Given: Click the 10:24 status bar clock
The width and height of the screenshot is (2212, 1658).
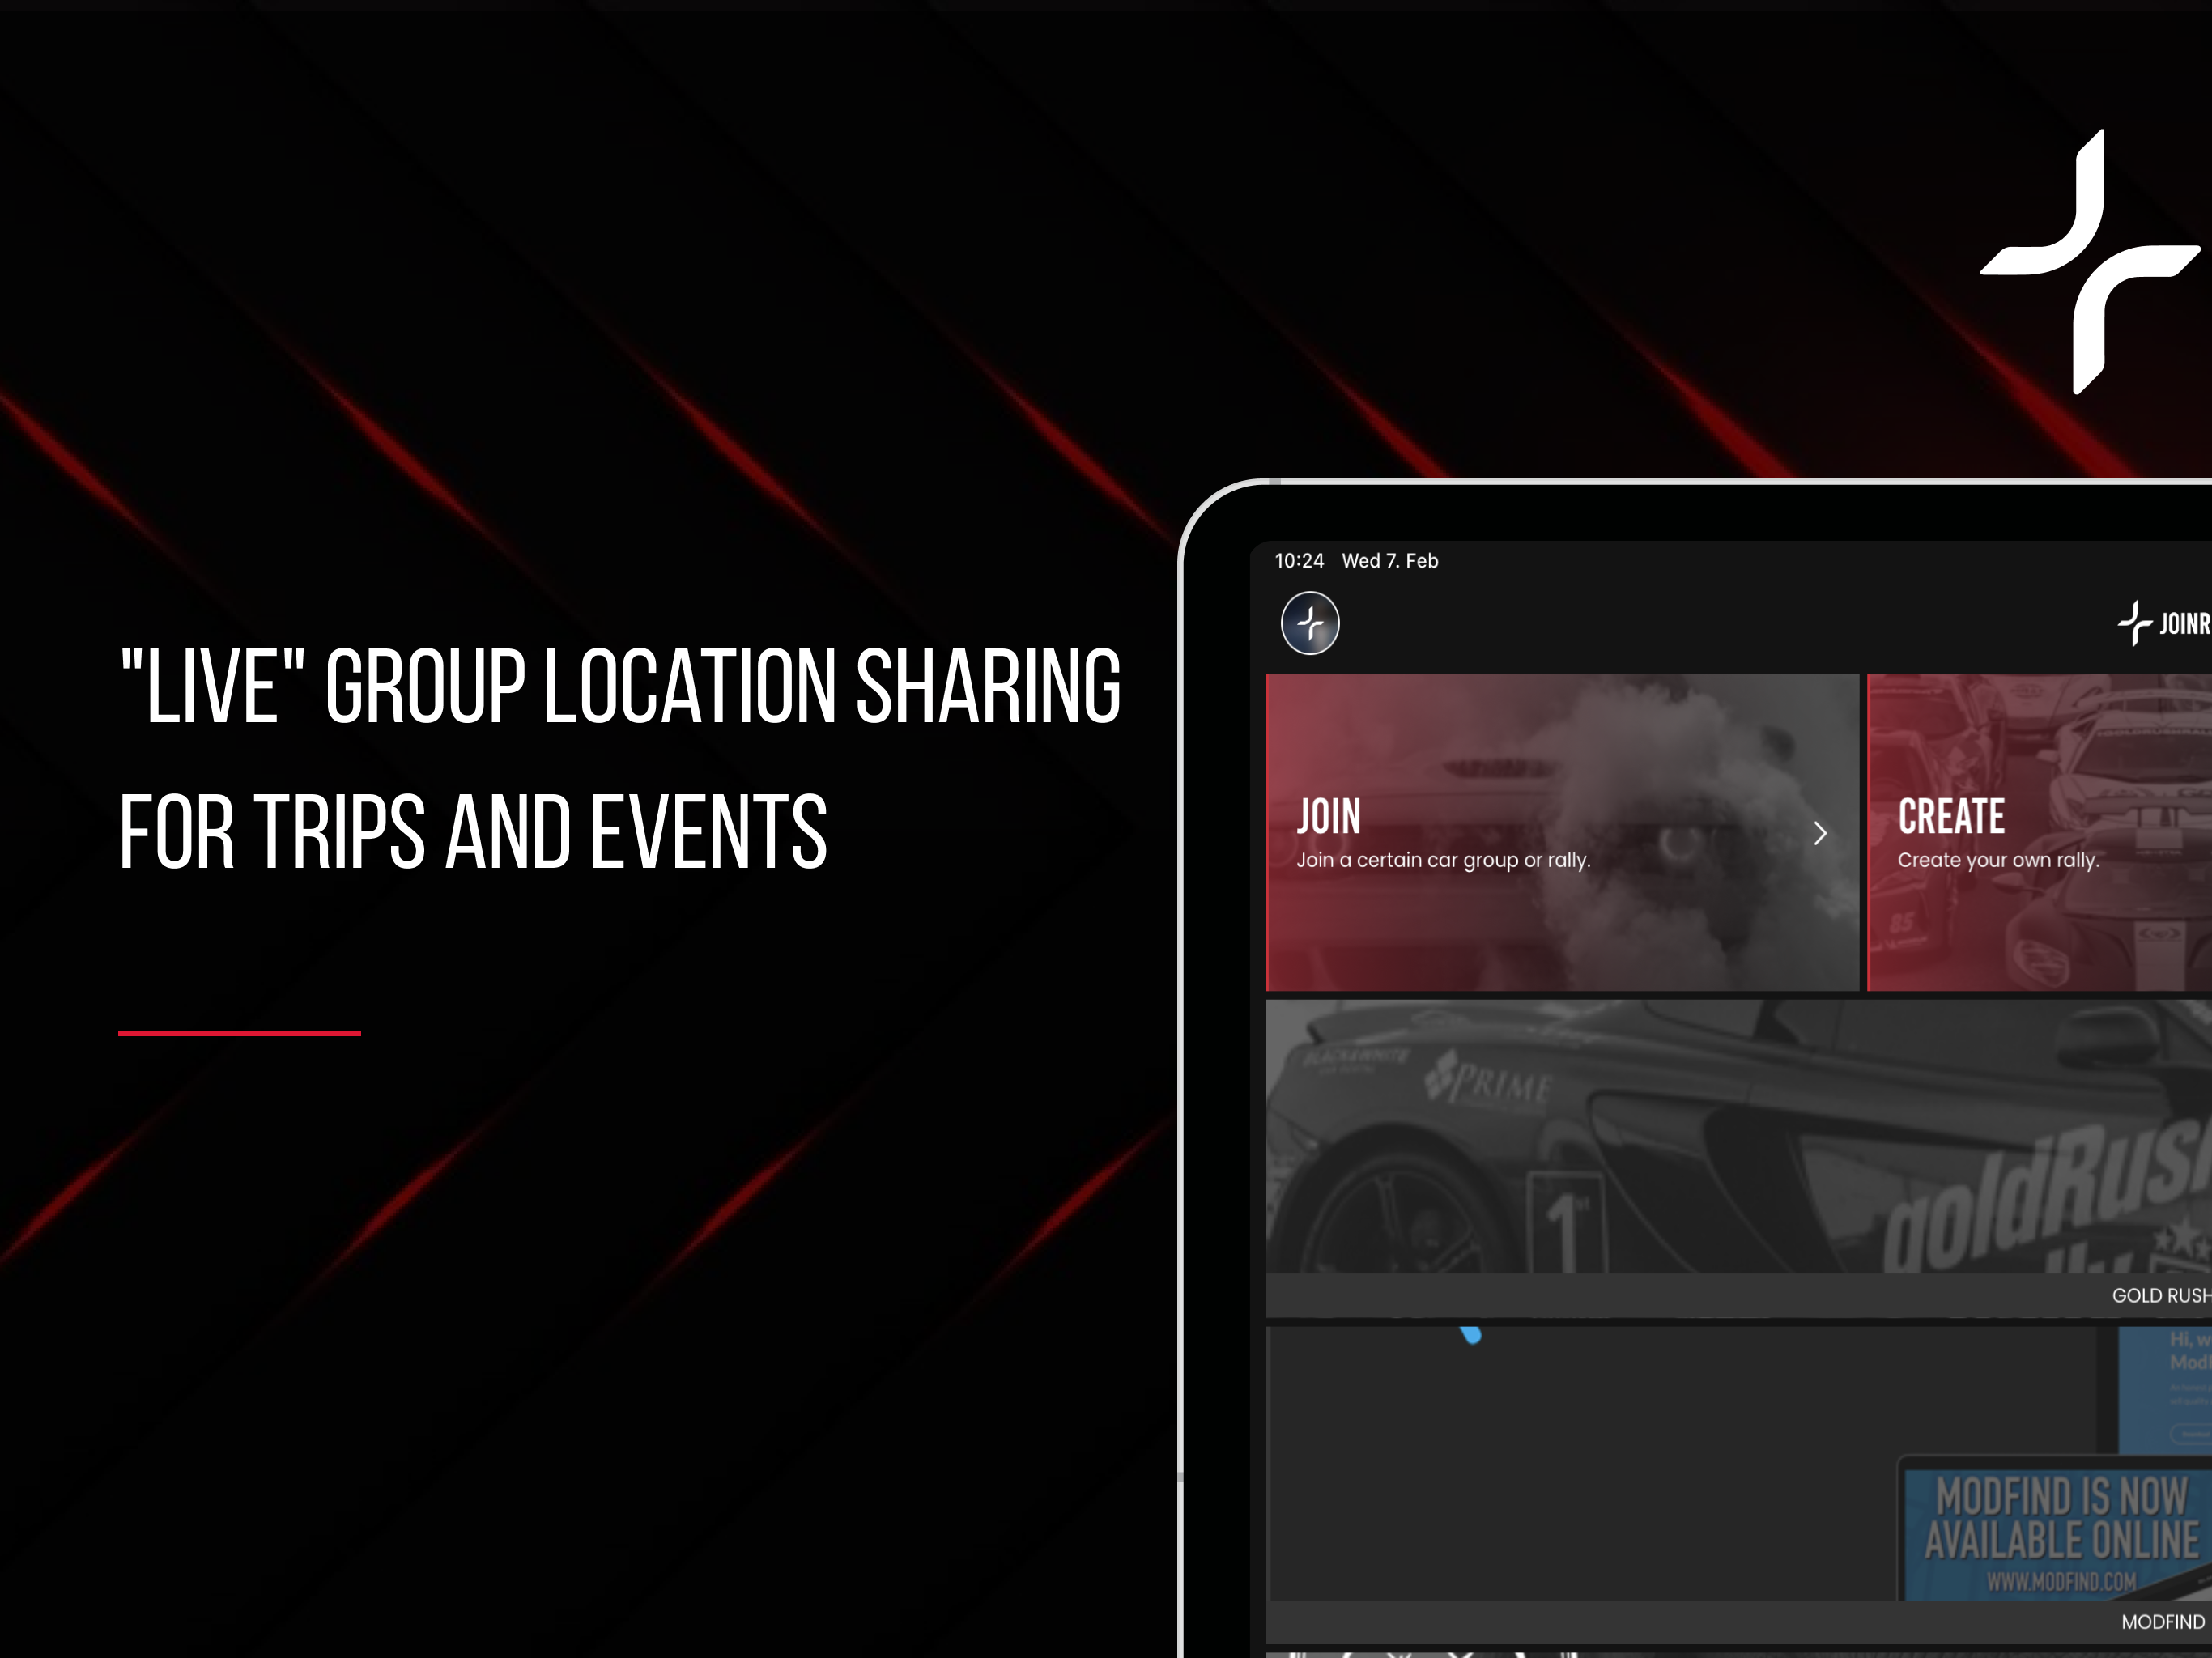Looking at the screenshot, I should pyautogui.click(x=1299, y=561).
